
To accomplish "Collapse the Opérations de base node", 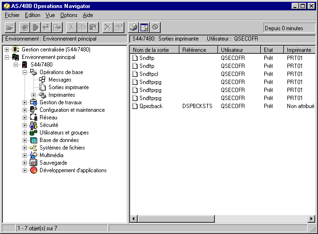I will pyautogui.click(x=24, y=72).
